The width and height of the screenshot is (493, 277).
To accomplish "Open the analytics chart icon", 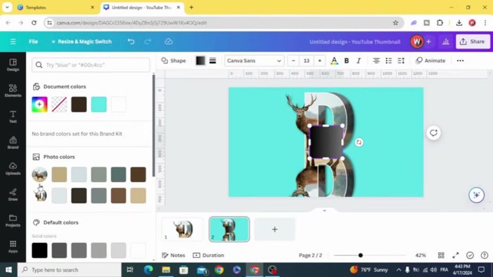I will click(446, 42).
